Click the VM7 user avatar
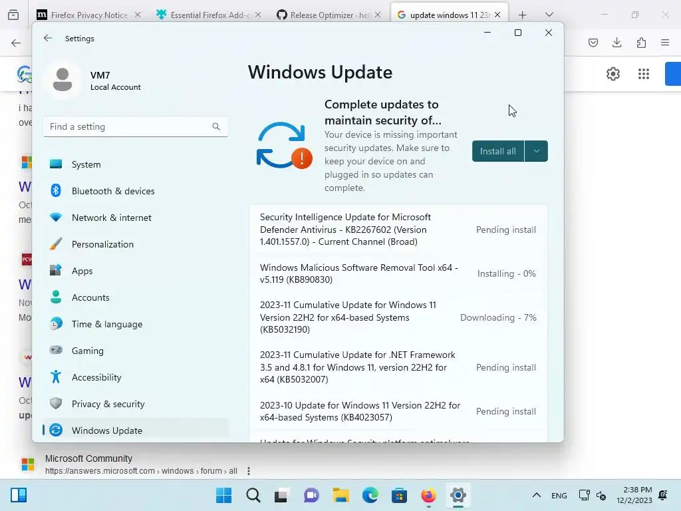Viewport: 681px width, 511px height. click(63, 80)
